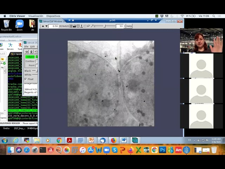This screenshot has height=169, width=225.
Task: Toggle the high-resolution interpolation button in ZaP toolbar
Action: click(71, 26)
